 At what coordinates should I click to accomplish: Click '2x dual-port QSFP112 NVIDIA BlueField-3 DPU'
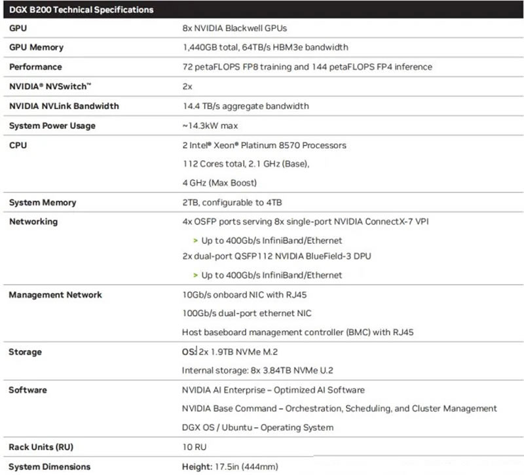pos(276,256)
